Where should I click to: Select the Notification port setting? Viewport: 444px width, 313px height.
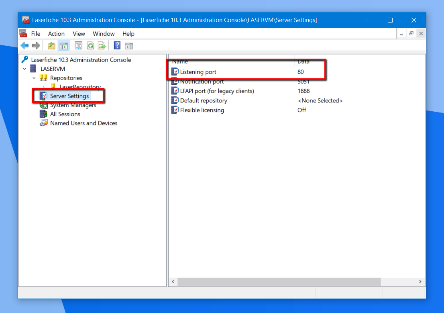202,82
